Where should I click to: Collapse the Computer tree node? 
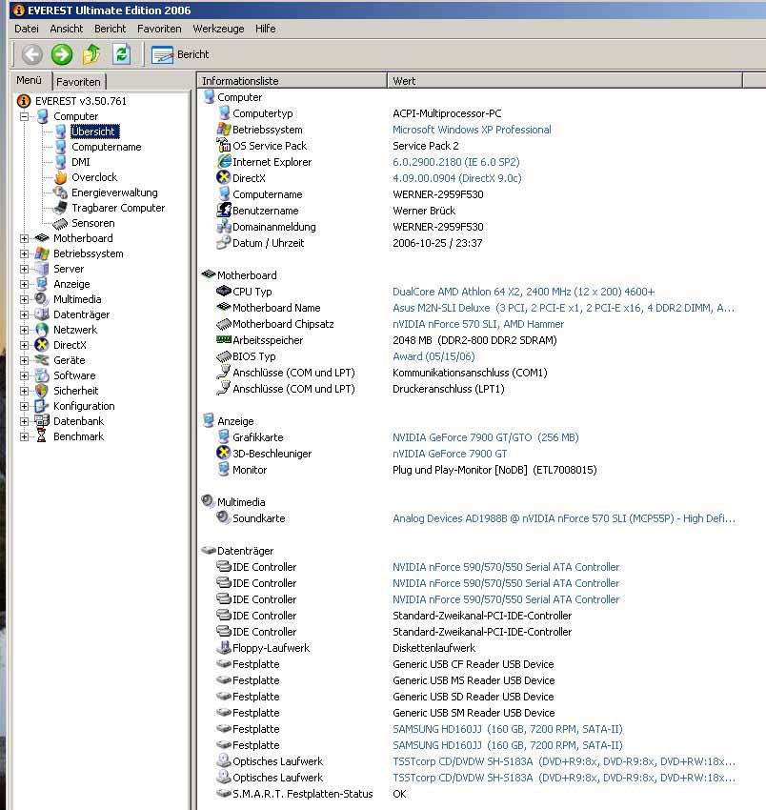coord(24,117)
